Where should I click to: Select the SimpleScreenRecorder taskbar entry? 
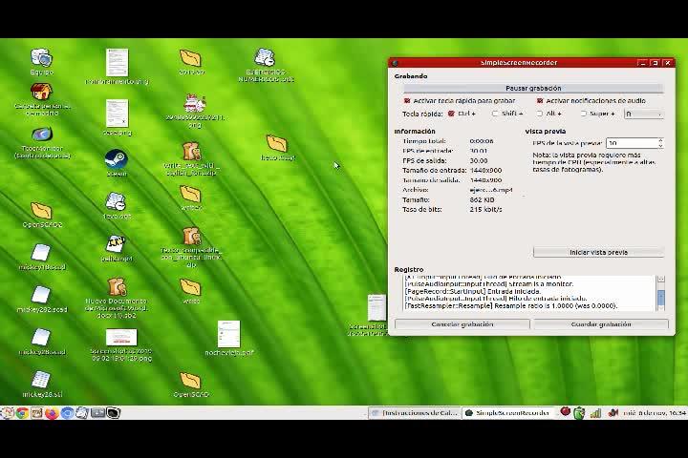508,413
